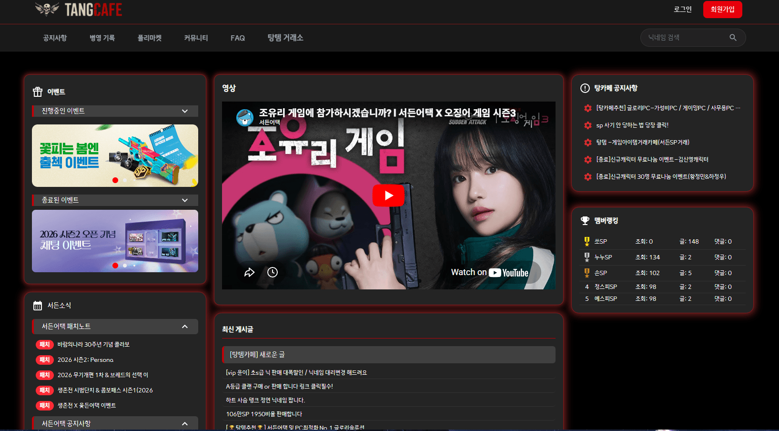Click the Watch on YouTube logo
This screenshot has width=779, height=431.
[508, 273]
